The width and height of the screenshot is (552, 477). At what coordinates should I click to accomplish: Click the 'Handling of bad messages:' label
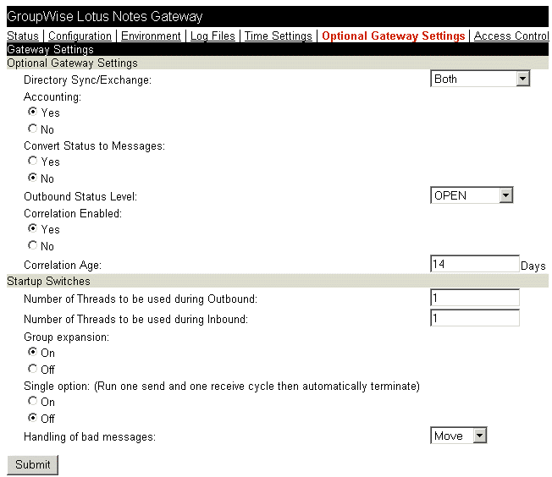[x=90, y=437]
